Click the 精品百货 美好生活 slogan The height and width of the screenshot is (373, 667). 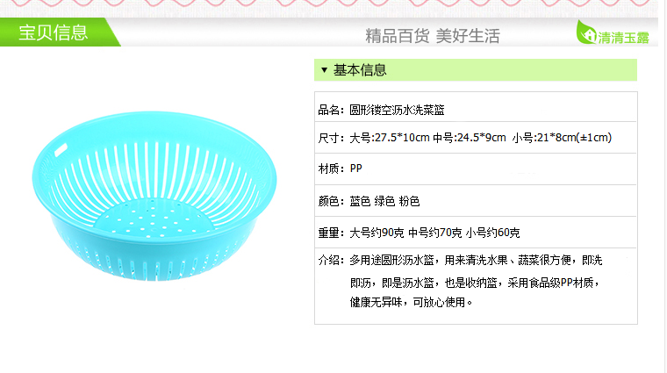pyautogui.click(x=432, y=36)
